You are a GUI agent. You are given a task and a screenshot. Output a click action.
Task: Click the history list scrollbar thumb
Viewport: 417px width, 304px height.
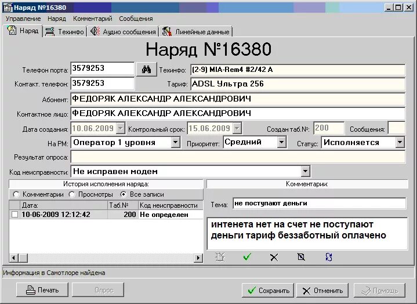pyautogui.click(x=23, y=258)
